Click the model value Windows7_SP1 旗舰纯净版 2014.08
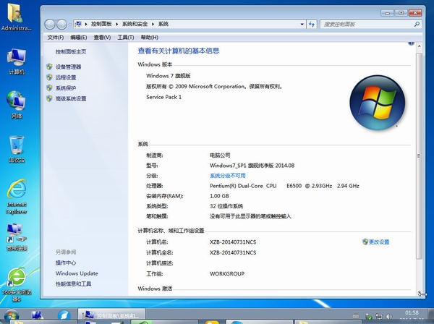The width and height of the screenshot is (434, 324). coord(252,166)
